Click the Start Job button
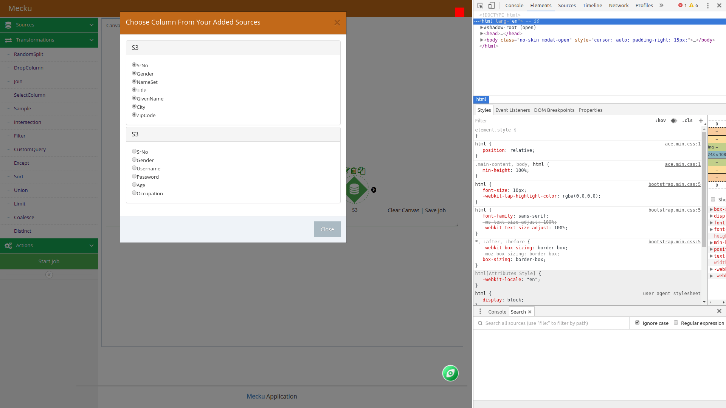The image size is (726, 408). (49, 261)
